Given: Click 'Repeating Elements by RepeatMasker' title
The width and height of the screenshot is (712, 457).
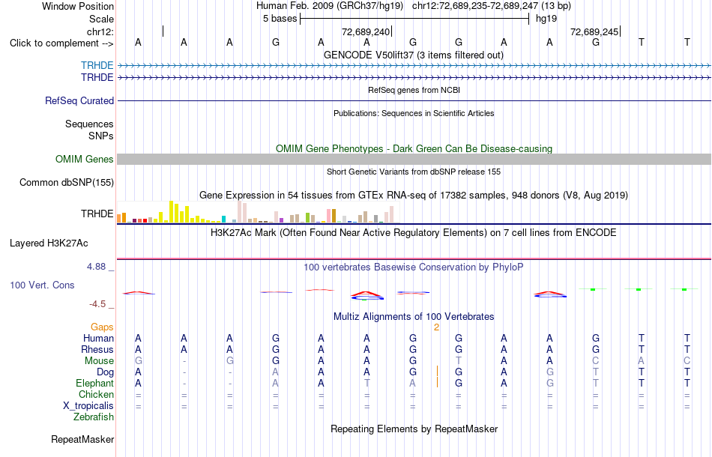Looking at the screenshot, I should [414, 429].
